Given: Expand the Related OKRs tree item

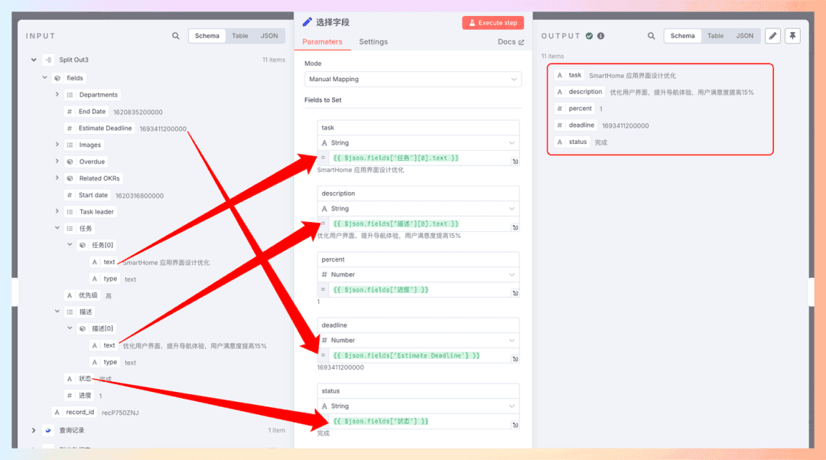Looking at the screenshot, I should (57, 178).
